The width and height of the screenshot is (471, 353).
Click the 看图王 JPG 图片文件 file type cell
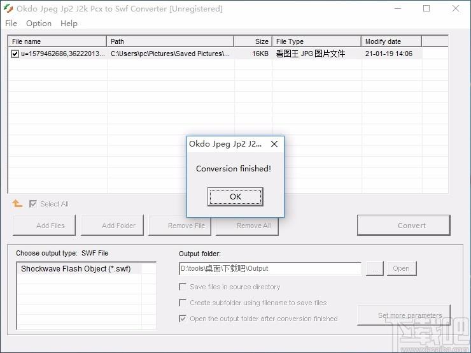point(311,54)
